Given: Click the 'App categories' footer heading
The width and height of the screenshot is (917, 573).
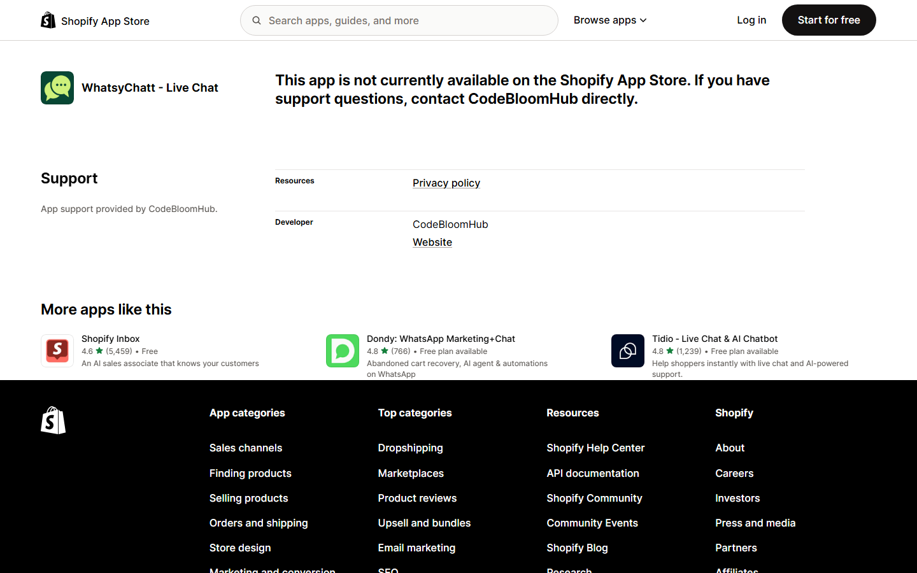Looking at the screenshot, I should [247, 413].
